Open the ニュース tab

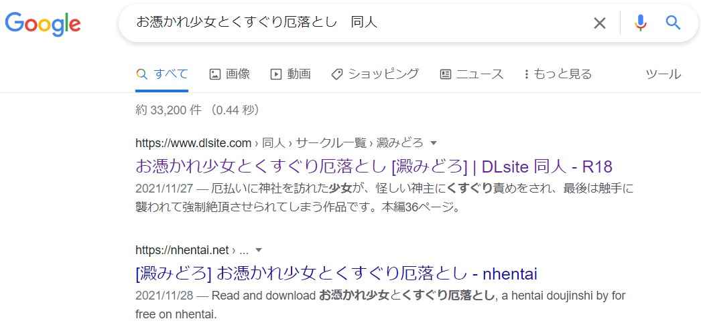click(x=472, y=74)
